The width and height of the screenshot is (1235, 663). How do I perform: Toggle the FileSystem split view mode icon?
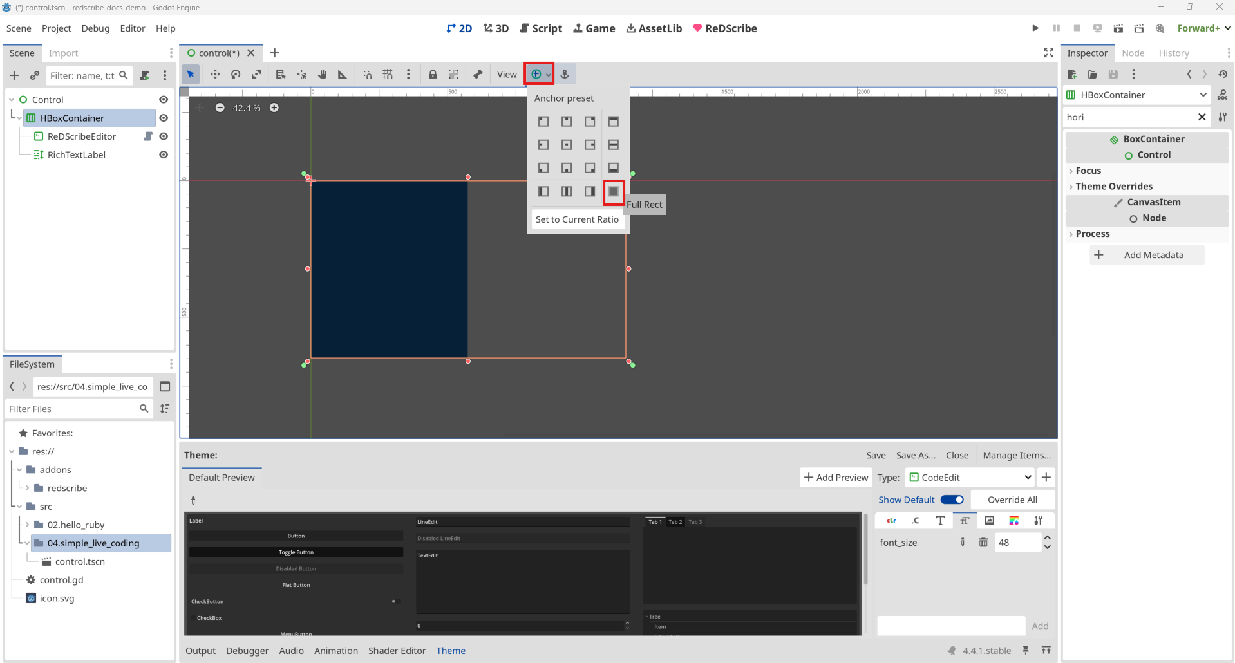point(165,387)
